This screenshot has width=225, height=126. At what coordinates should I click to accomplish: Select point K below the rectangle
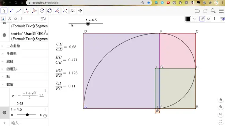click(x=155, y=113)
